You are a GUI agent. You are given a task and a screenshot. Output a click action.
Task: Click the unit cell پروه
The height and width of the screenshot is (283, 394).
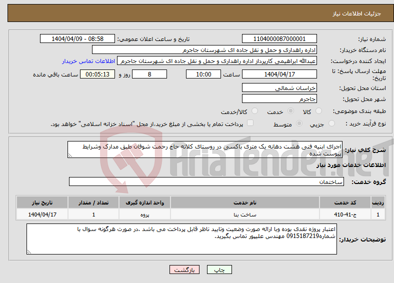144,214
